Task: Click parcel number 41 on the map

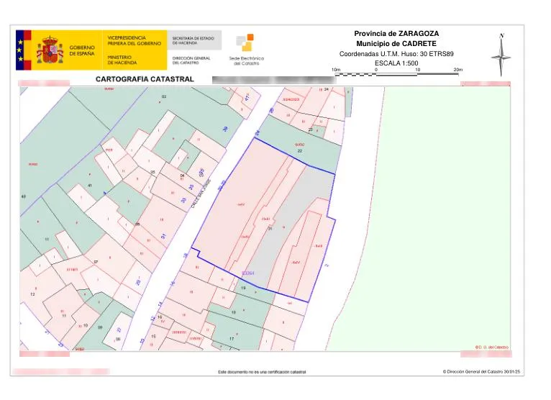Action: click(90, 185)
